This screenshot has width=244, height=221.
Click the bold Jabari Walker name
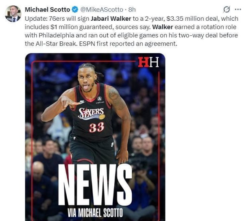point(111,19)
